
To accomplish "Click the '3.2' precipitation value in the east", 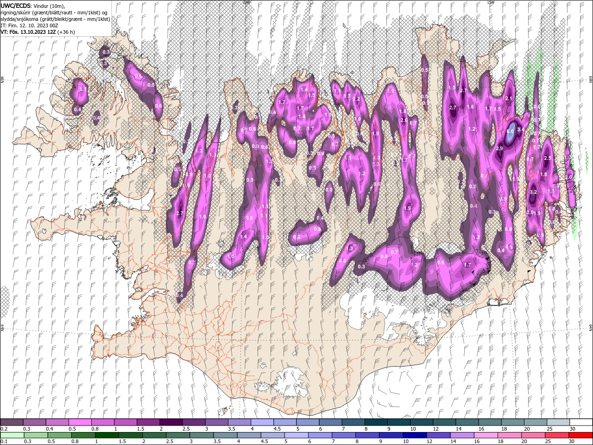I will coord(533,192).
